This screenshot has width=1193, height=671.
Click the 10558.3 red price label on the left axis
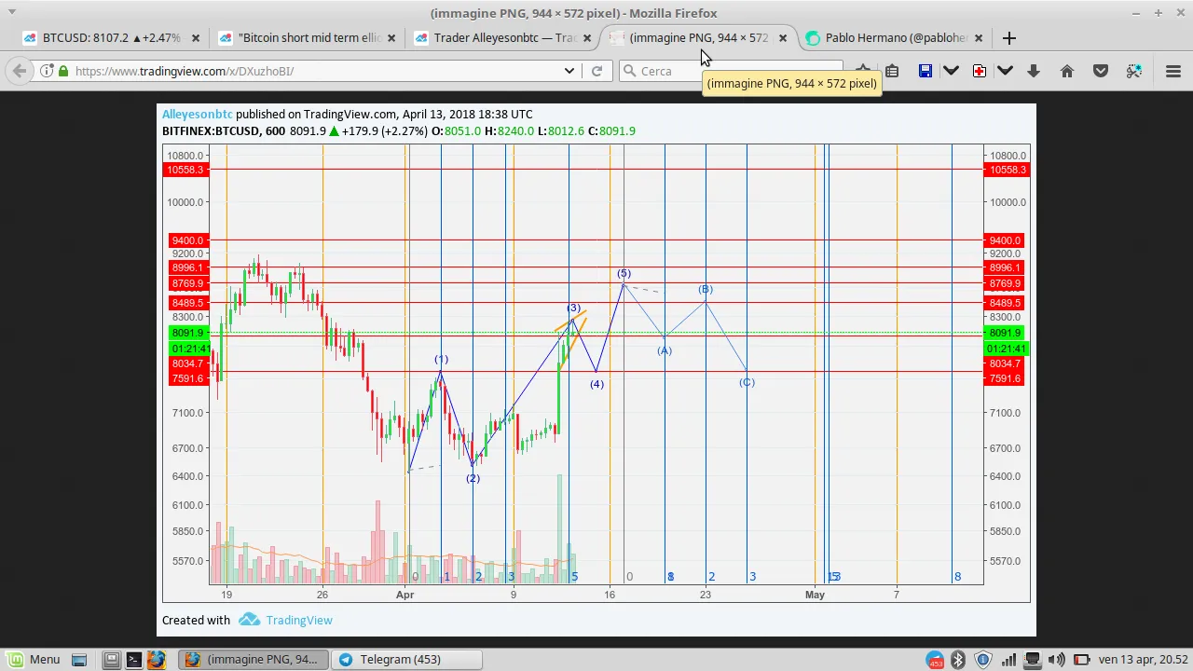pyautogui.click(x=186, y=170)
